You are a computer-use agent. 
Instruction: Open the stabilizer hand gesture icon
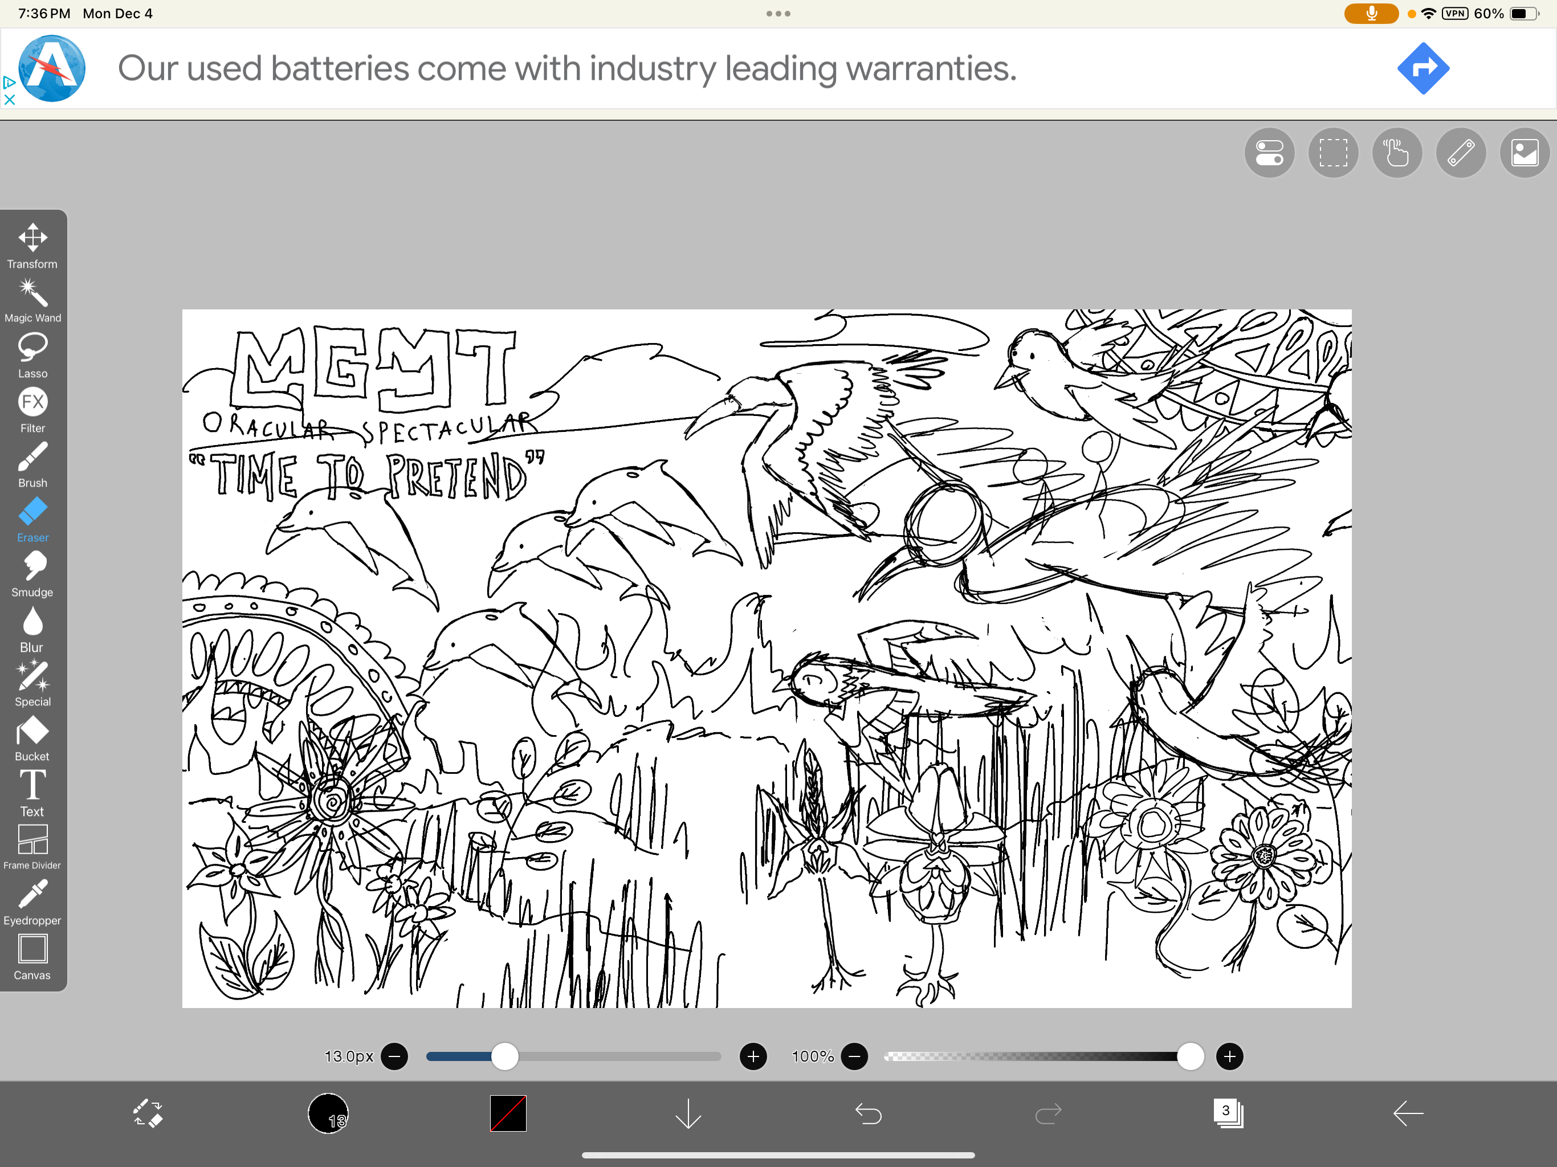1397,153
